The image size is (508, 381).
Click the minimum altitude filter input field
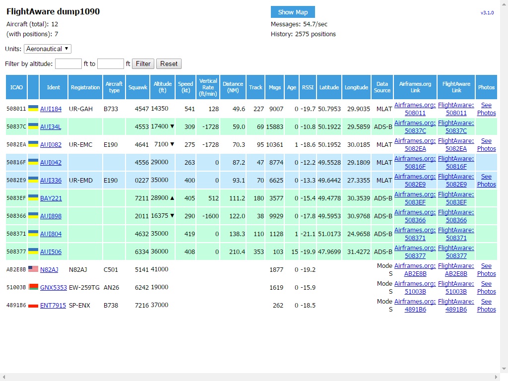pyautogui.click(x=68, y=63)
